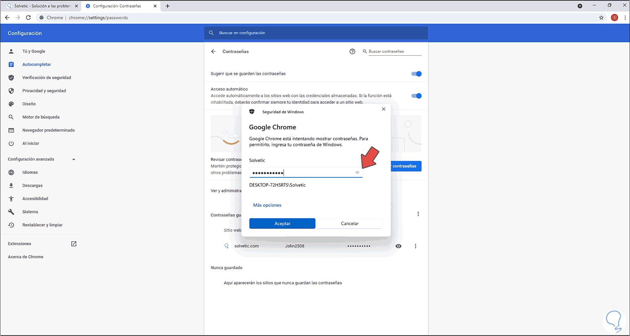Screen dimensions: 630x336
Task: Click the Buscar contraseñas magnifier icon
Action: point(364,52)
